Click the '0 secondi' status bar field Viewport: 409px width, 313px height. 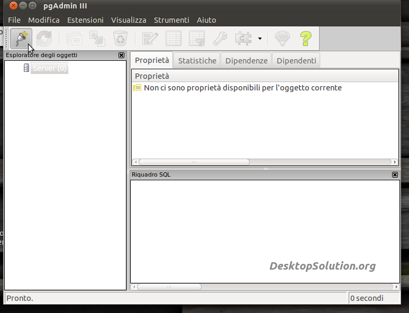pyautogui.click(x=374, y=298)
